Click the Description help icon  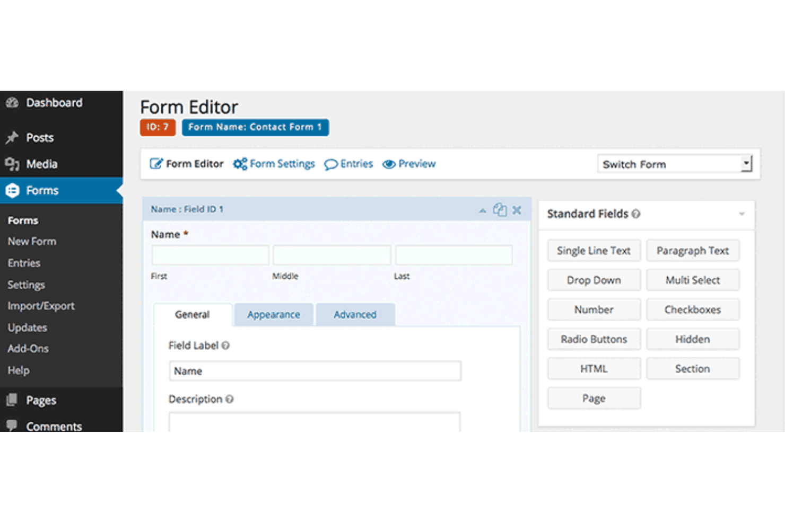coord(230,399)
